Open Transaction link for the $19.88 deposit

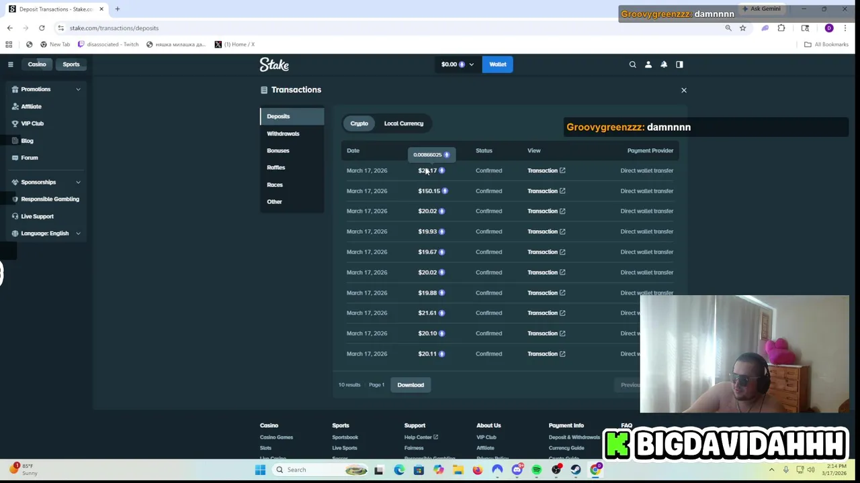click(x=546, y=293)
